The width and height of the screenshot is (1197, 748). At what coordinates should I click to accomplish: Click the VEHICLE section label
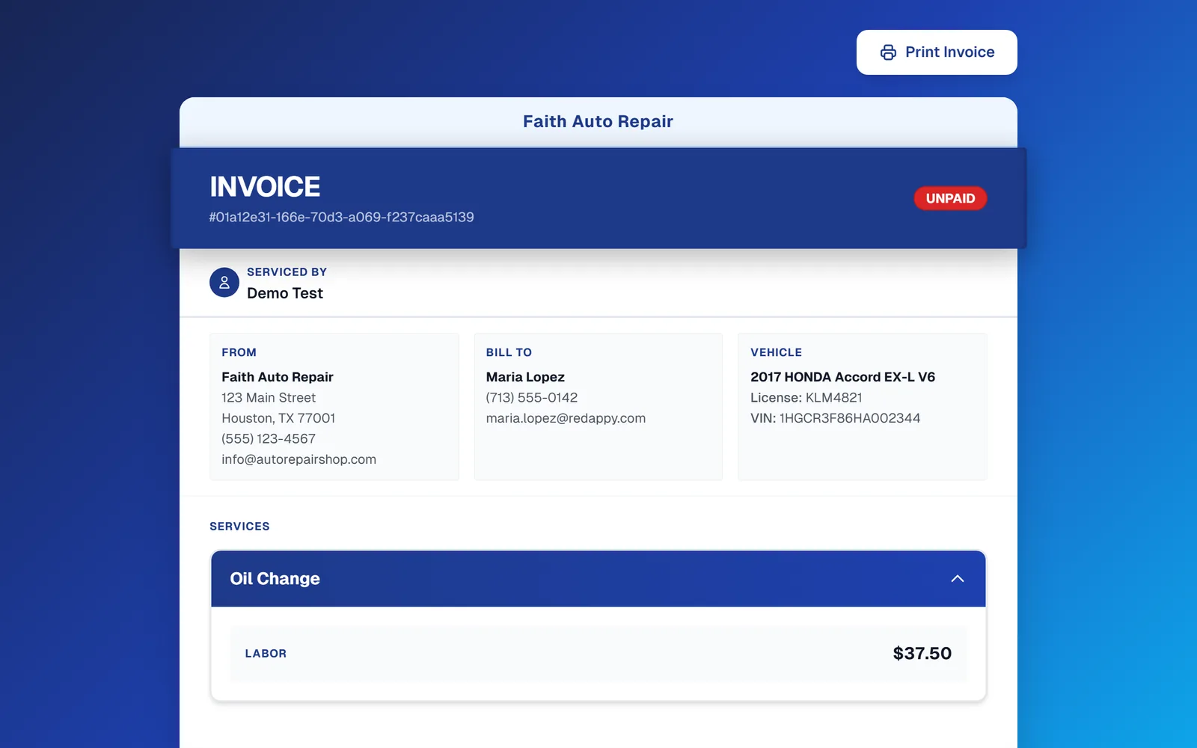pyautogui.click(x=777, y=352)
